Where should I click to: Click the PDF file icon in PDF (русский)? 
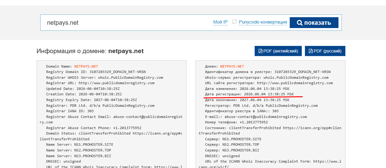coord(311,51)
